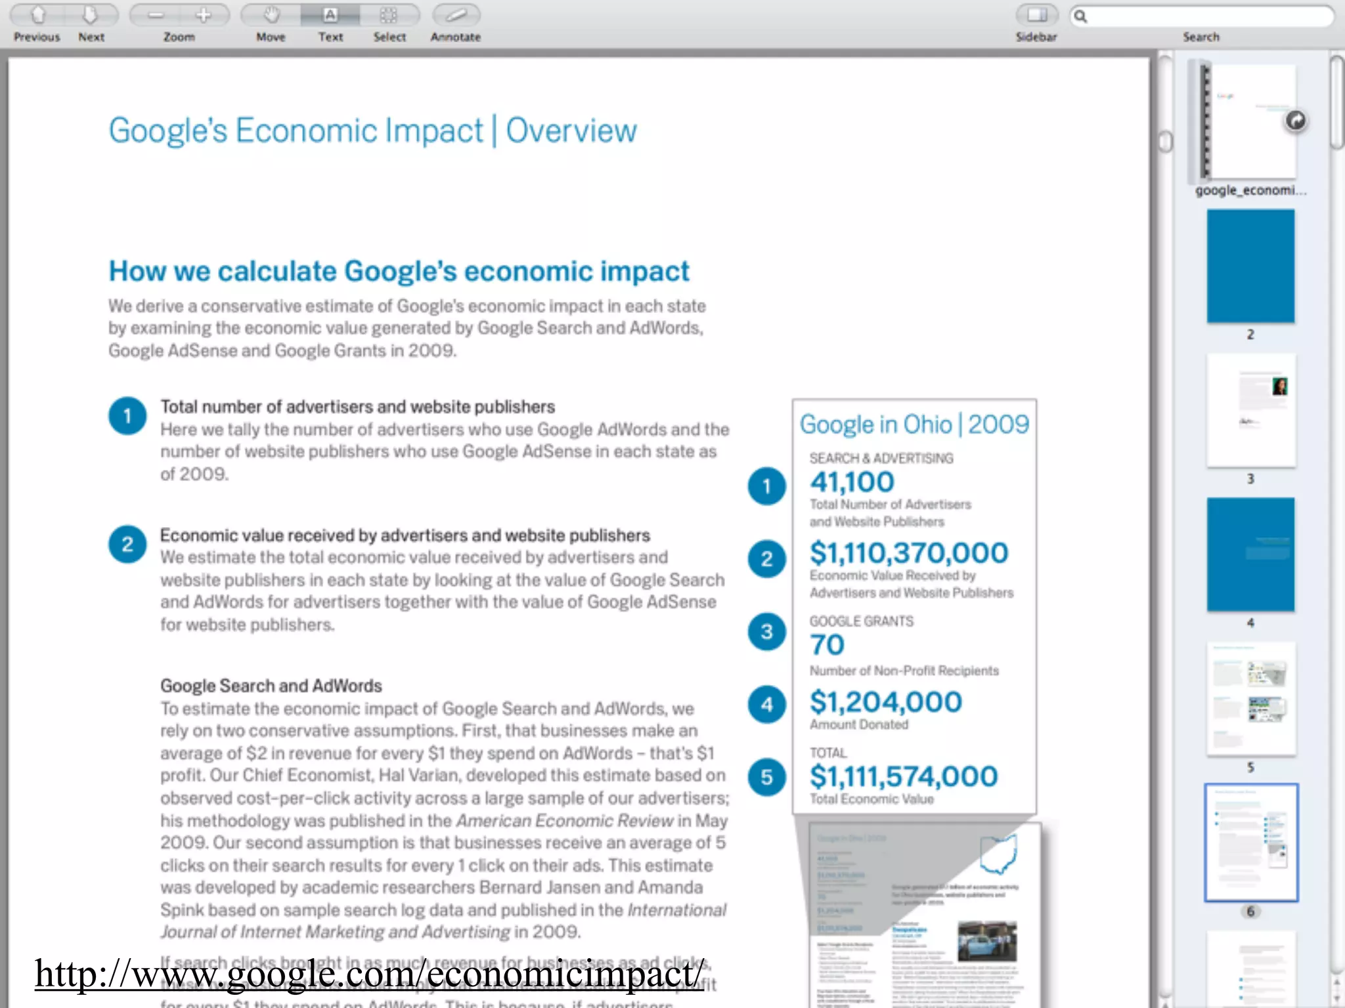Click the car photo in the page preview

tap(987, 940)
